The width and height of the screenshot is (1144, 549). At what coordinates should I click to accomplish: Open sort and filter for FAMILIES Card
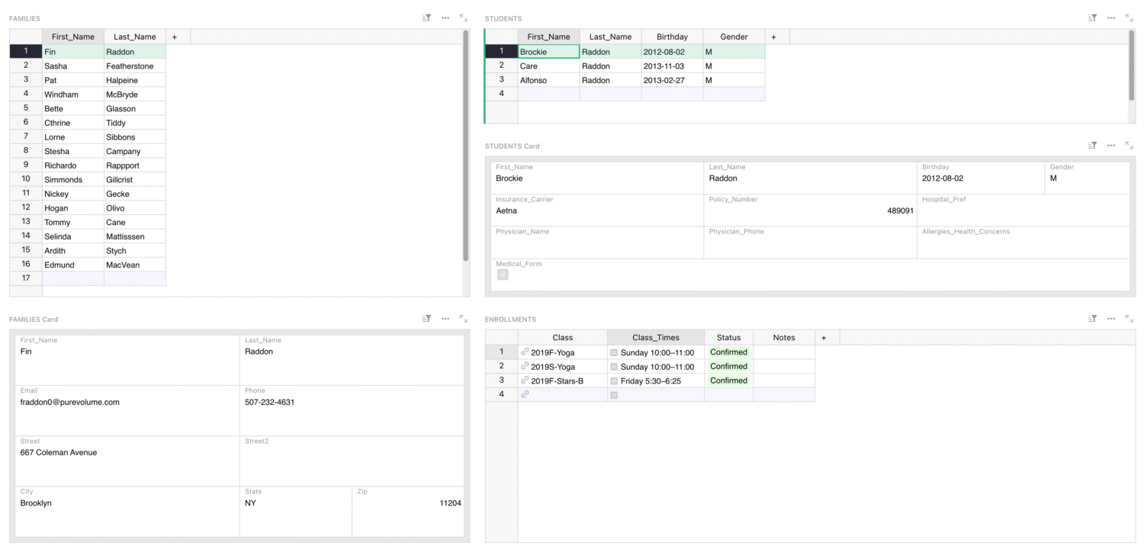[x=427, y=319]
